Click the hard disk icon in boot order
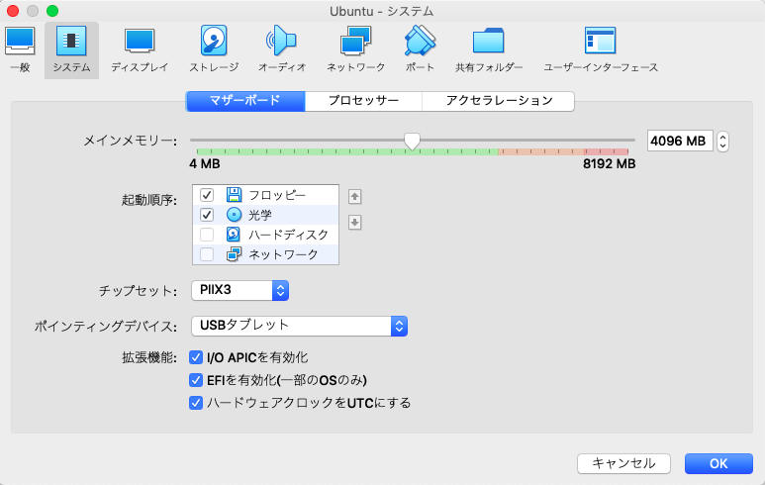This screenshot has width=765, height=485. coord(234,235)
